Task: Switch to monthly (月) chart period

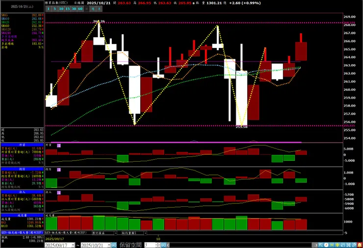Action: [x=99, y=9]
